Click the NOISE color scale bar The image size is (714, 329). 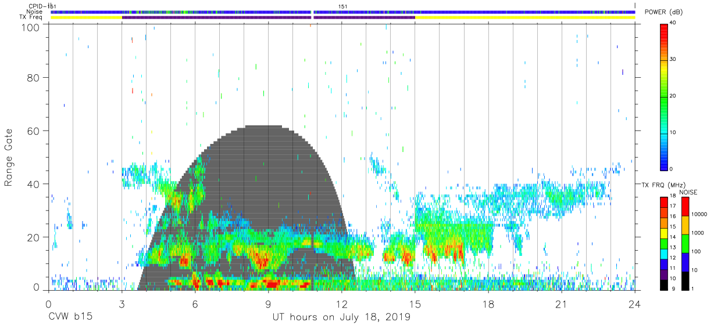pyautogui.click(x=685, y=243)
